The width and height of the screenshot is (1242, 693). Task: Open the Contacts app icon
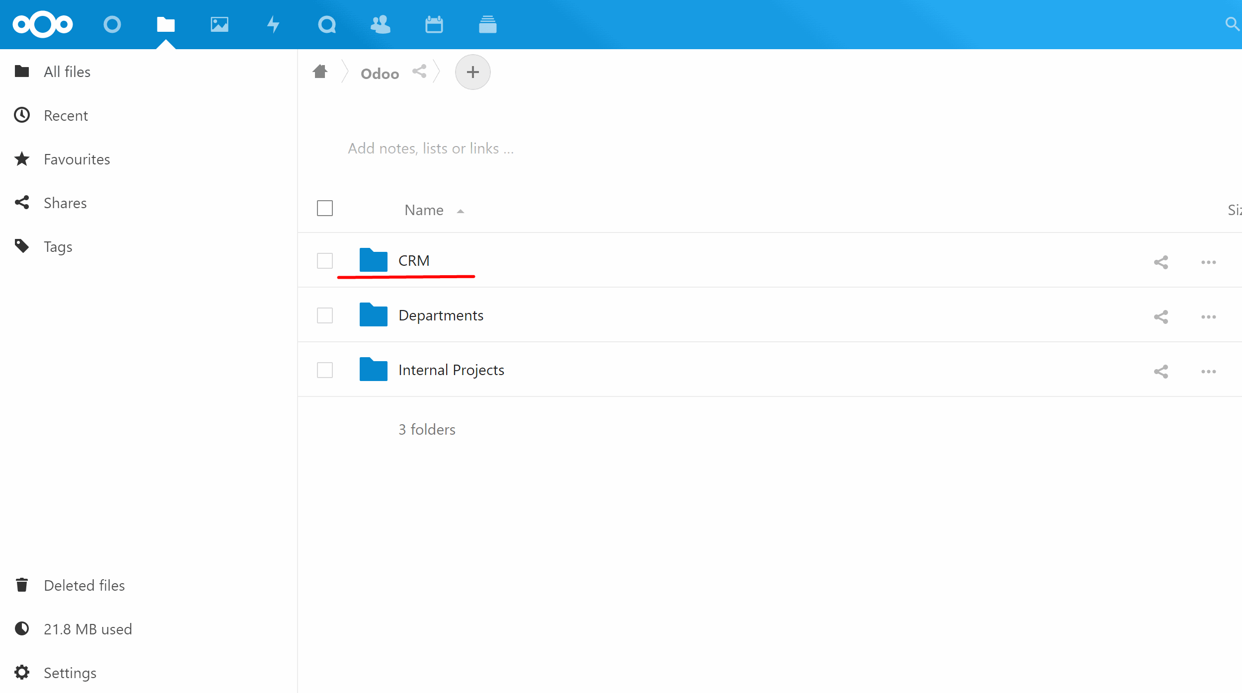click(381, 24)
